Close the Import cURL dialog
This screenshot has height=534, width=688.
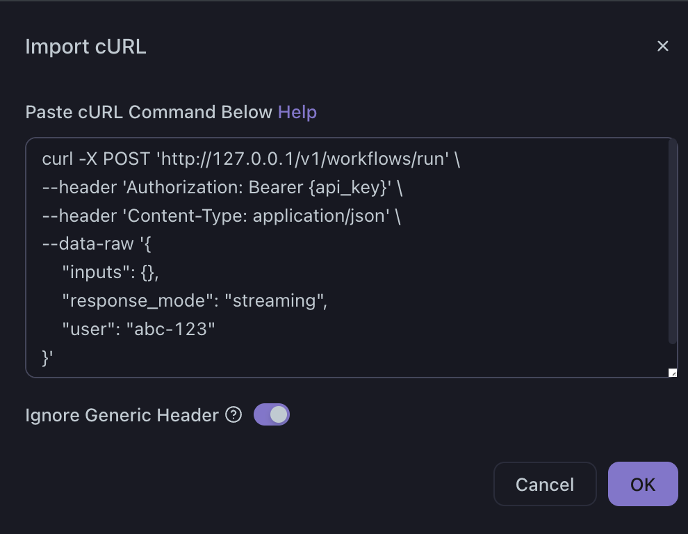pyautogui.click(x=662, y=46)
